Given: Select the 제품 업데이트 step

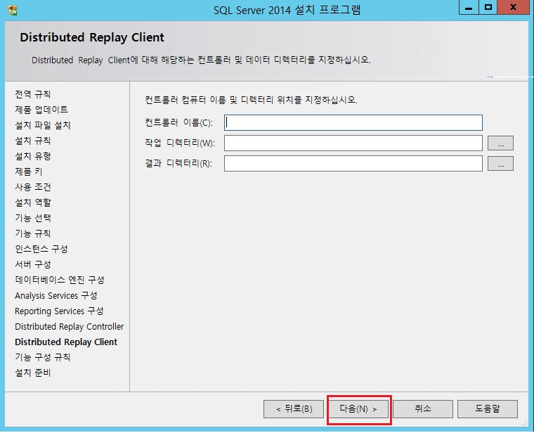Looking at the screenshot, I should click(x=41, y=110).
